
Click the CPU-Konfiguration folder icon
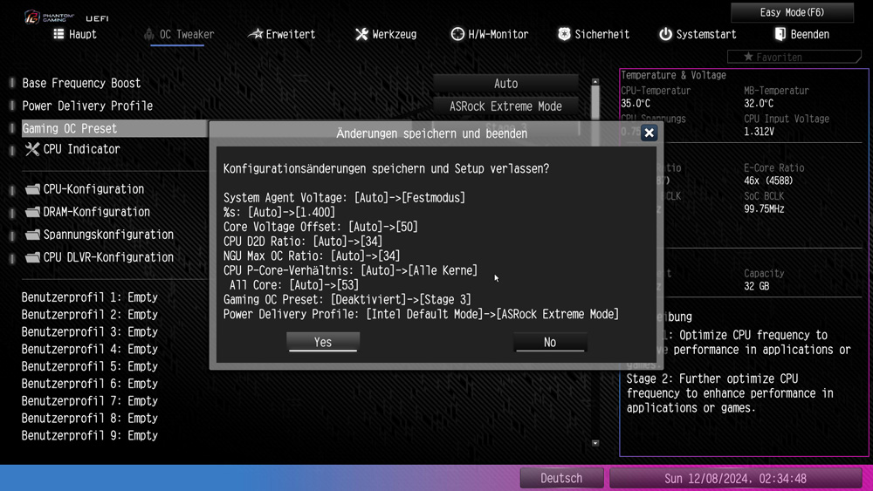point(33,189)
